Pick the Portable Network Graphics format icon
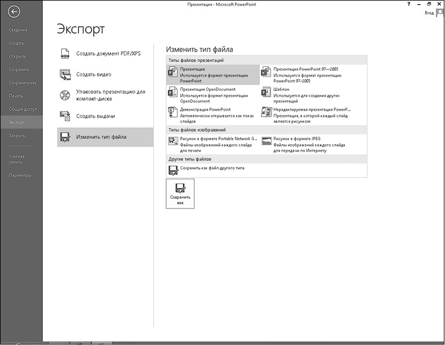This screenshot has height=345, width=445. click(x=172, y=141)
